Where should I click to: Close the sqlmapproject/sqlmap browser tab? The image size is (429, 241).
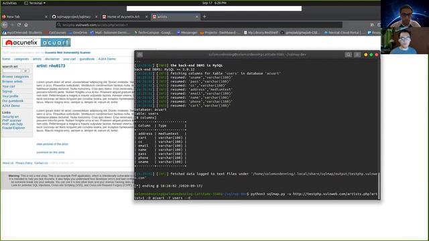[97, 17]
